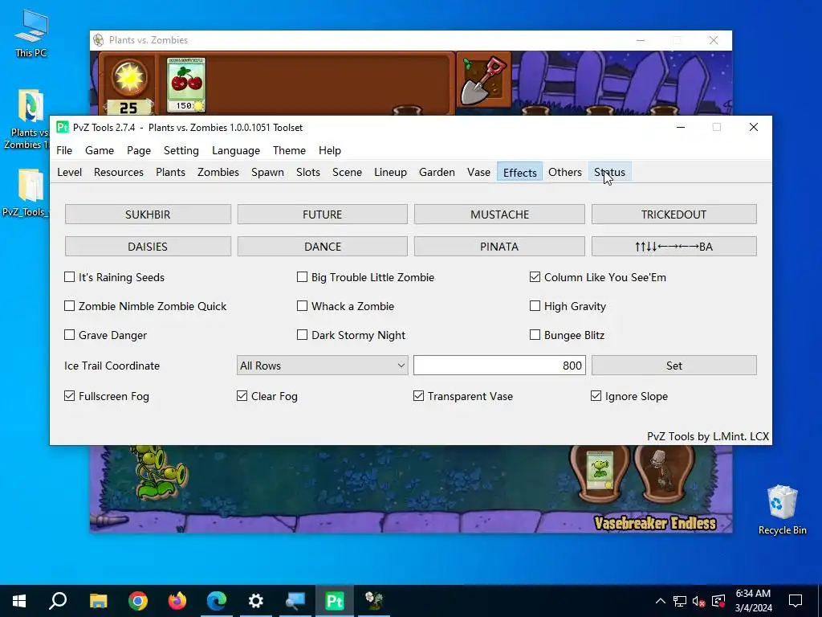Disable Transparent Vase
The width and height of the screenshot is (822, 617).
pyautogui.click(x=418, y=396)
